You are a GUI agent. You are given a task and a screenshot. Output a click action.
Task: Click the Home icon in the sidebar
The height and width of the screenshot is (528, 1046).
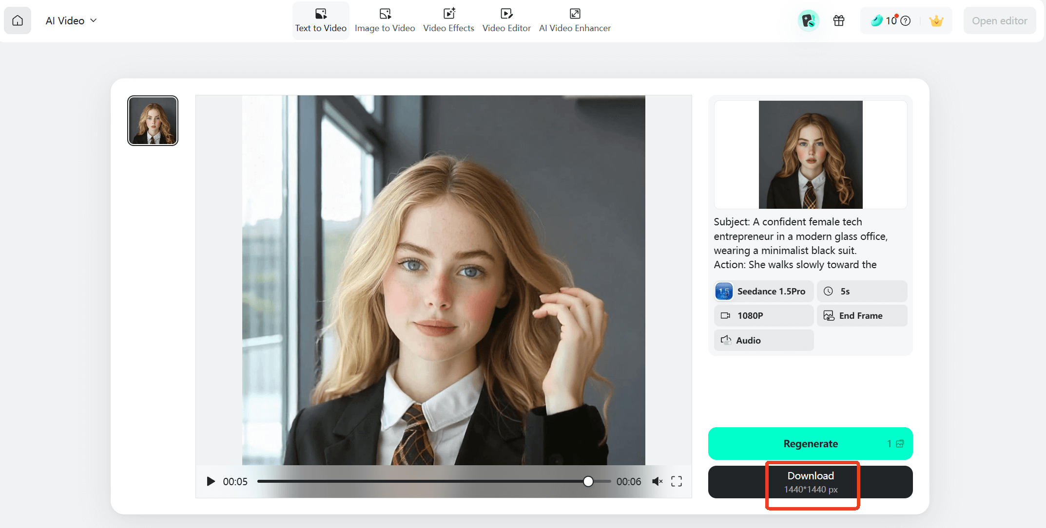pos(18,20)
